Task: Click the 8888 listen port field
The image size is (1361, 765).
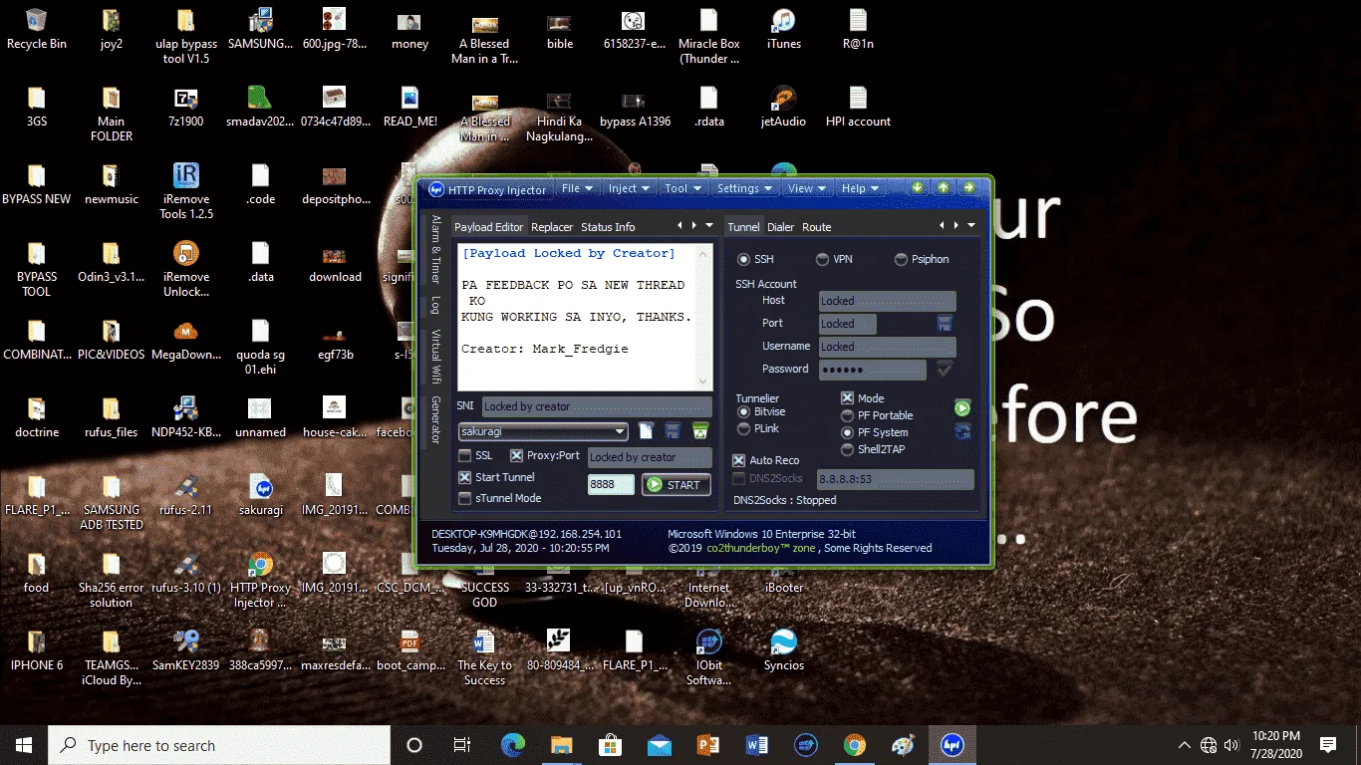Action: pos(611,485)
